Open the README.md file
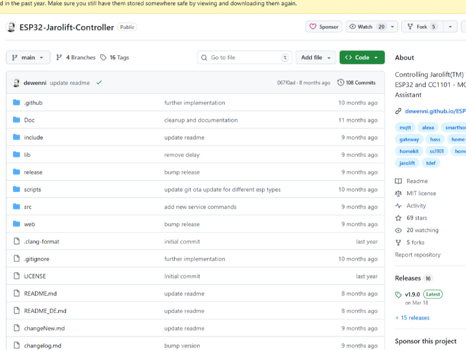This screenshot has height=350, width=466. click(x=40, y=294)
